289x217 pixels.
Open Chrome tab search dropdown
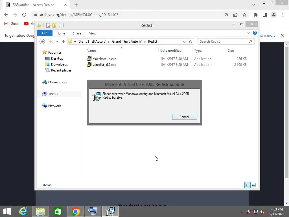[254, 5]
